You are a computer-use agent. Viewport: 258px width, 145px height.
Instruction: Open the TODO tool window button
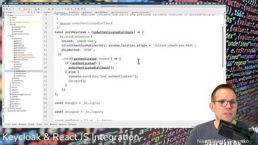click(x=40, y=124)
